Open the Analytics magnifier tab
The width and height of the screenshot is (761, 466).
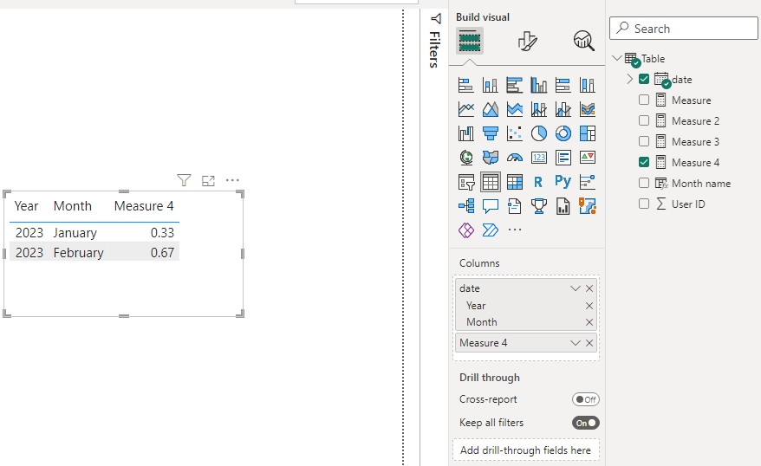[x=583, y=41]
